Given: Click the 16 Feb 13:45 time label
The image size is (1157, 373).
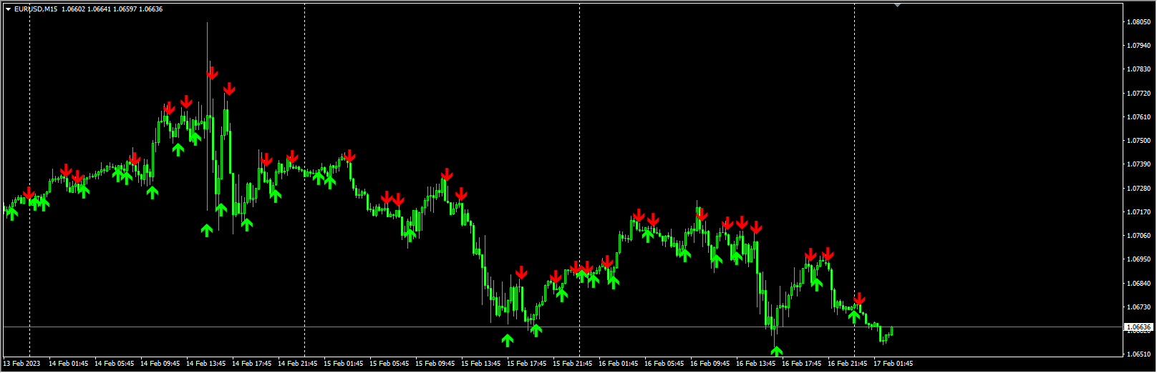Looking at the screenshot, I should coord(756,364).
